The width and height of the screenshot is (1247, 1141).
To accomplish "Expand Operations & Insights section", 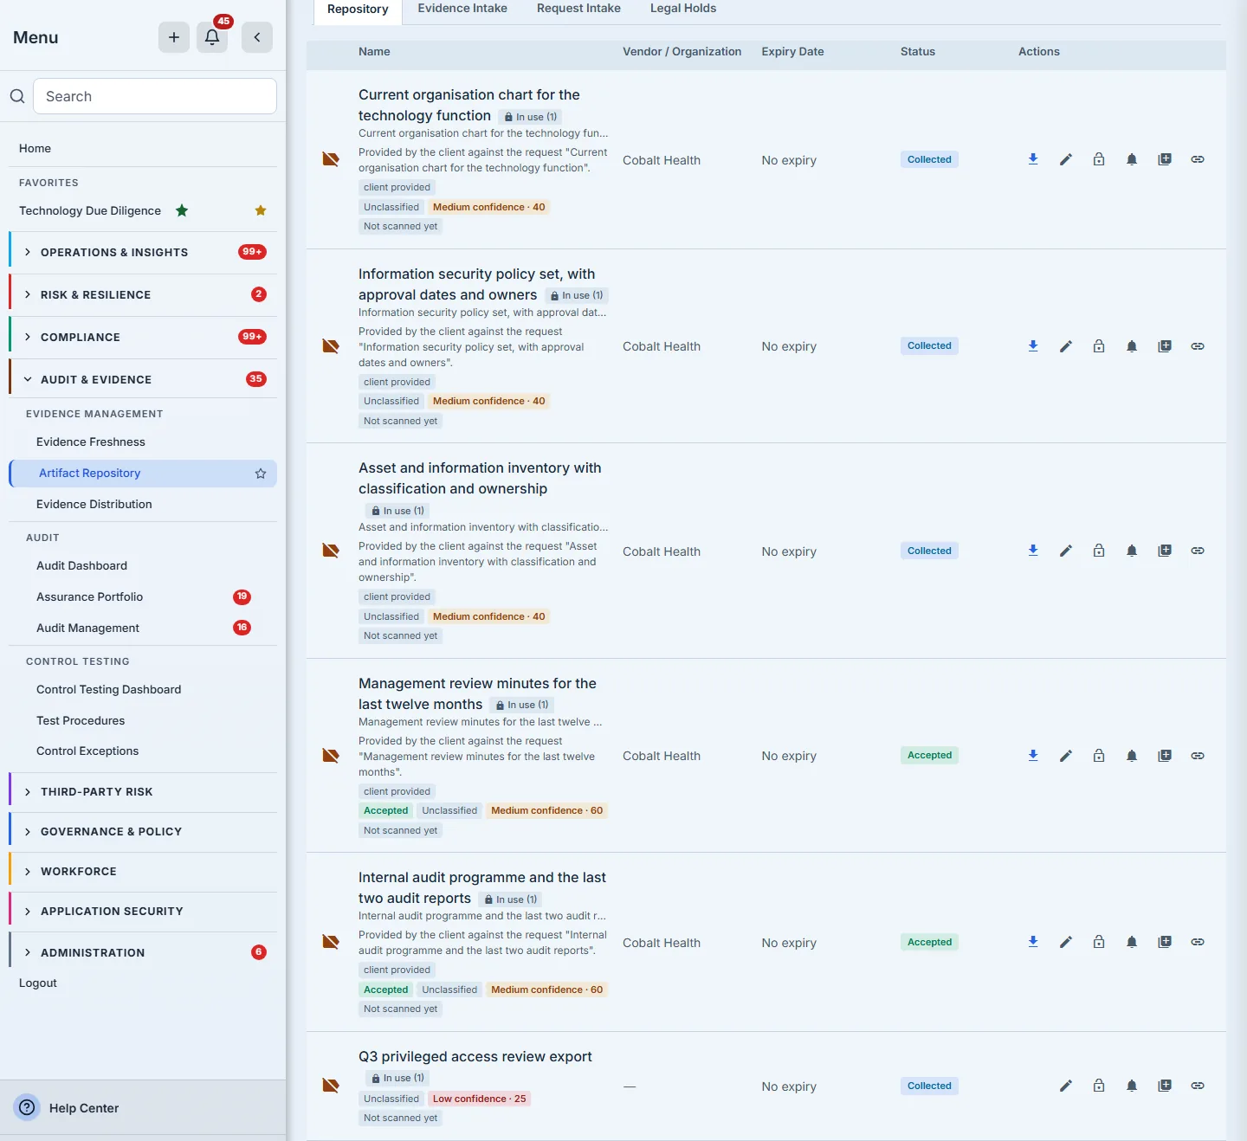I will tap(143, 252).
